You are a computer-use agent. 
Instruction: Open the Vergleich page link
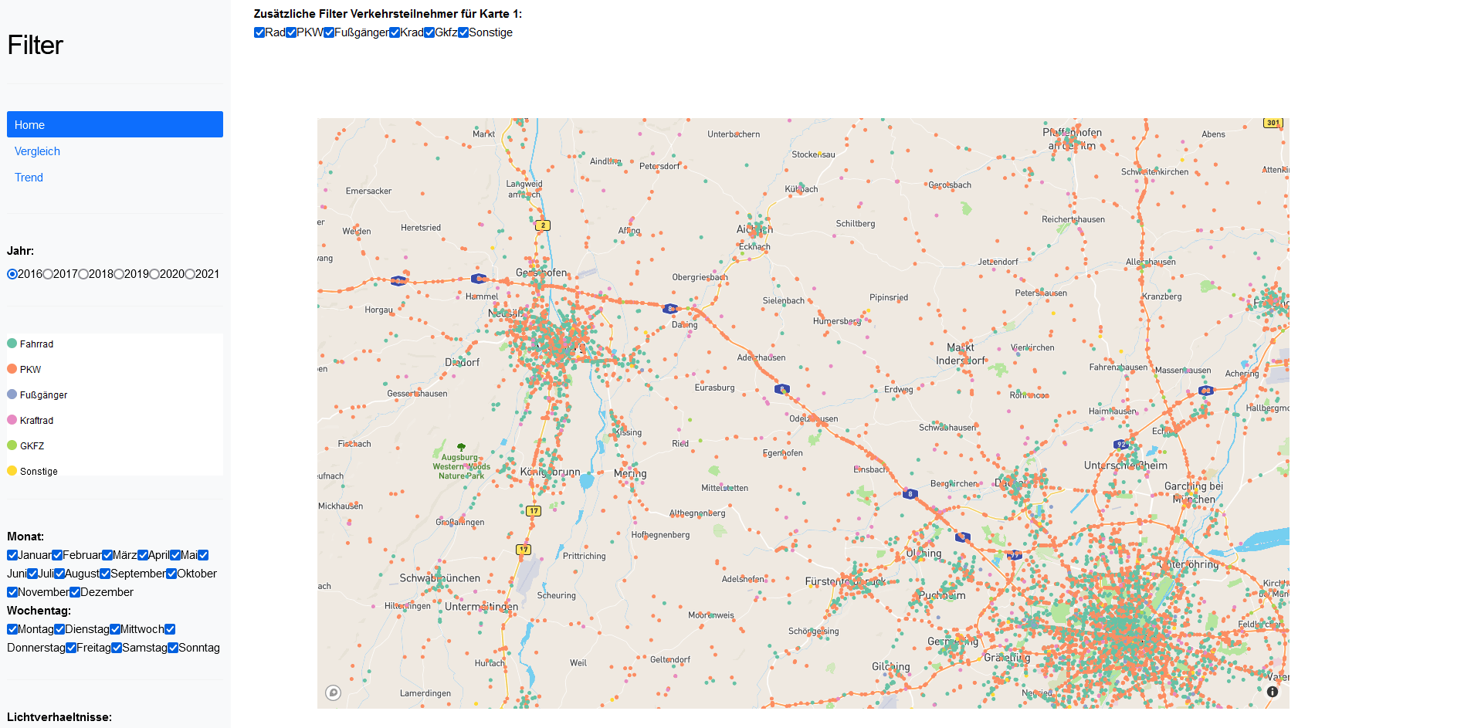37,151
